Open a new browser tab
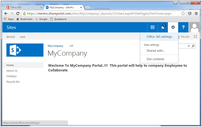Screen dimensions: 202x127 pyautogui.click(x=87, y=8)
